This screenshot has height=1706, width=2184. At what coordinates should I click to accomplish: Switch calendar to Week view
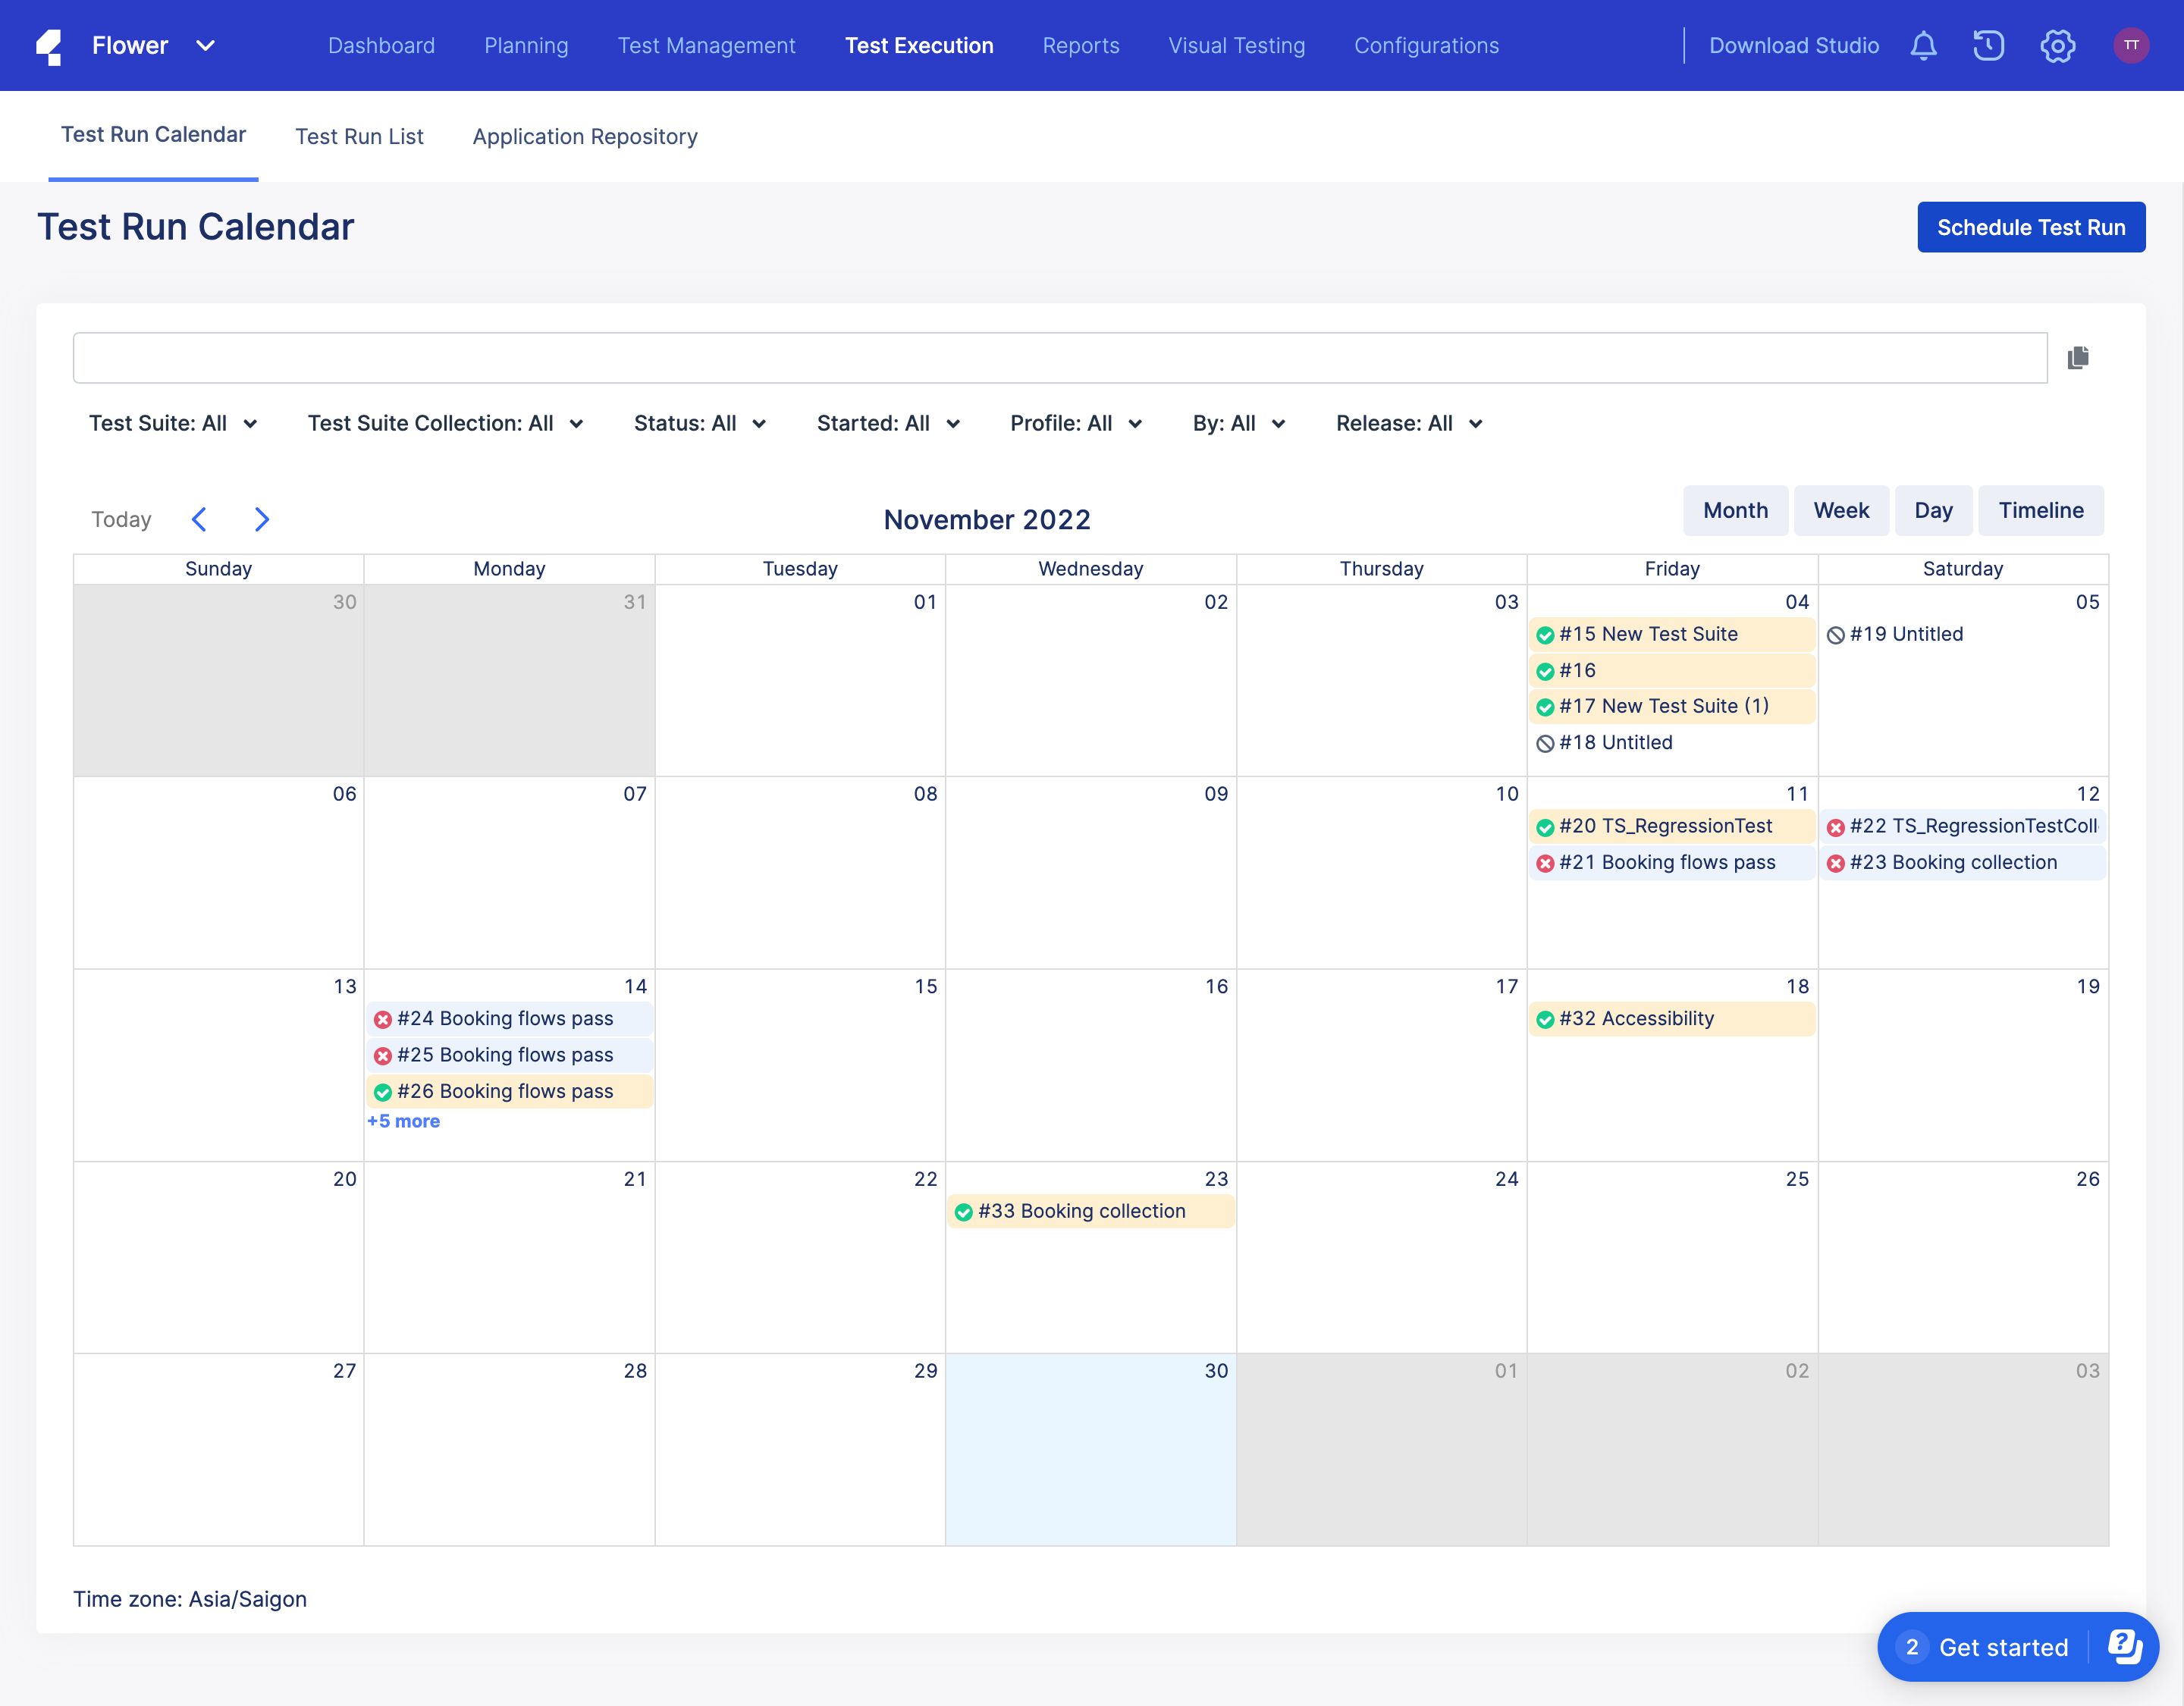click(1841, 510)
